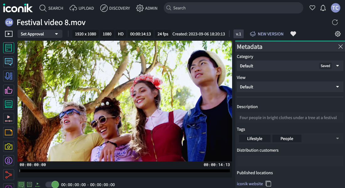Screen dimensions: 345x188
Task: Toggle comments display below the timeline
Action: coord(21,185)
